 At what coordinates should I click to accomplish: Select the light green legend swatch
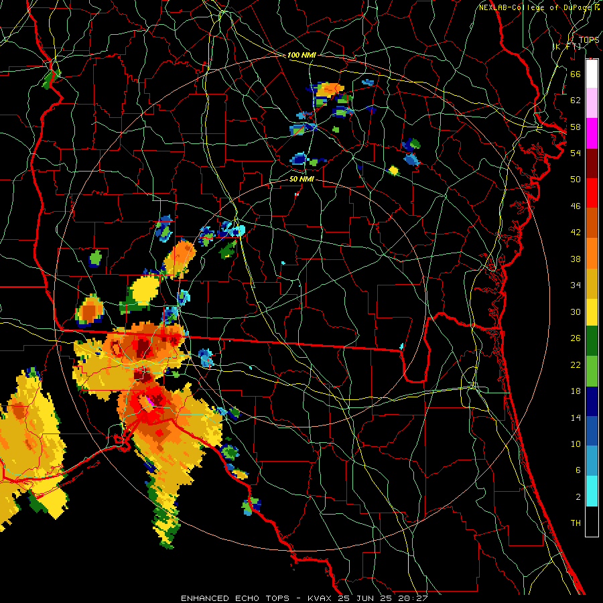(x=592, y=371)
